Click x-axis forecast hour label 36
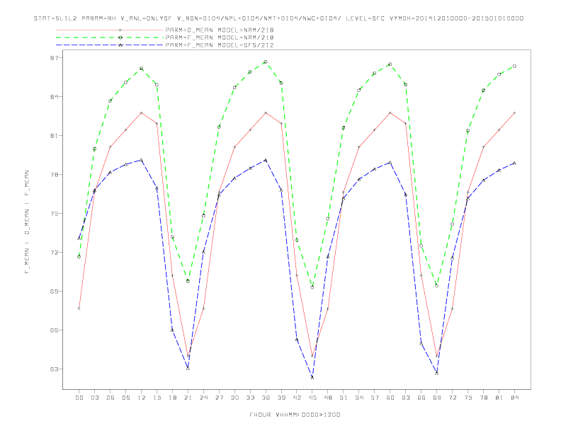Viewport: 561px width, 433px height. tap(266, 398)
